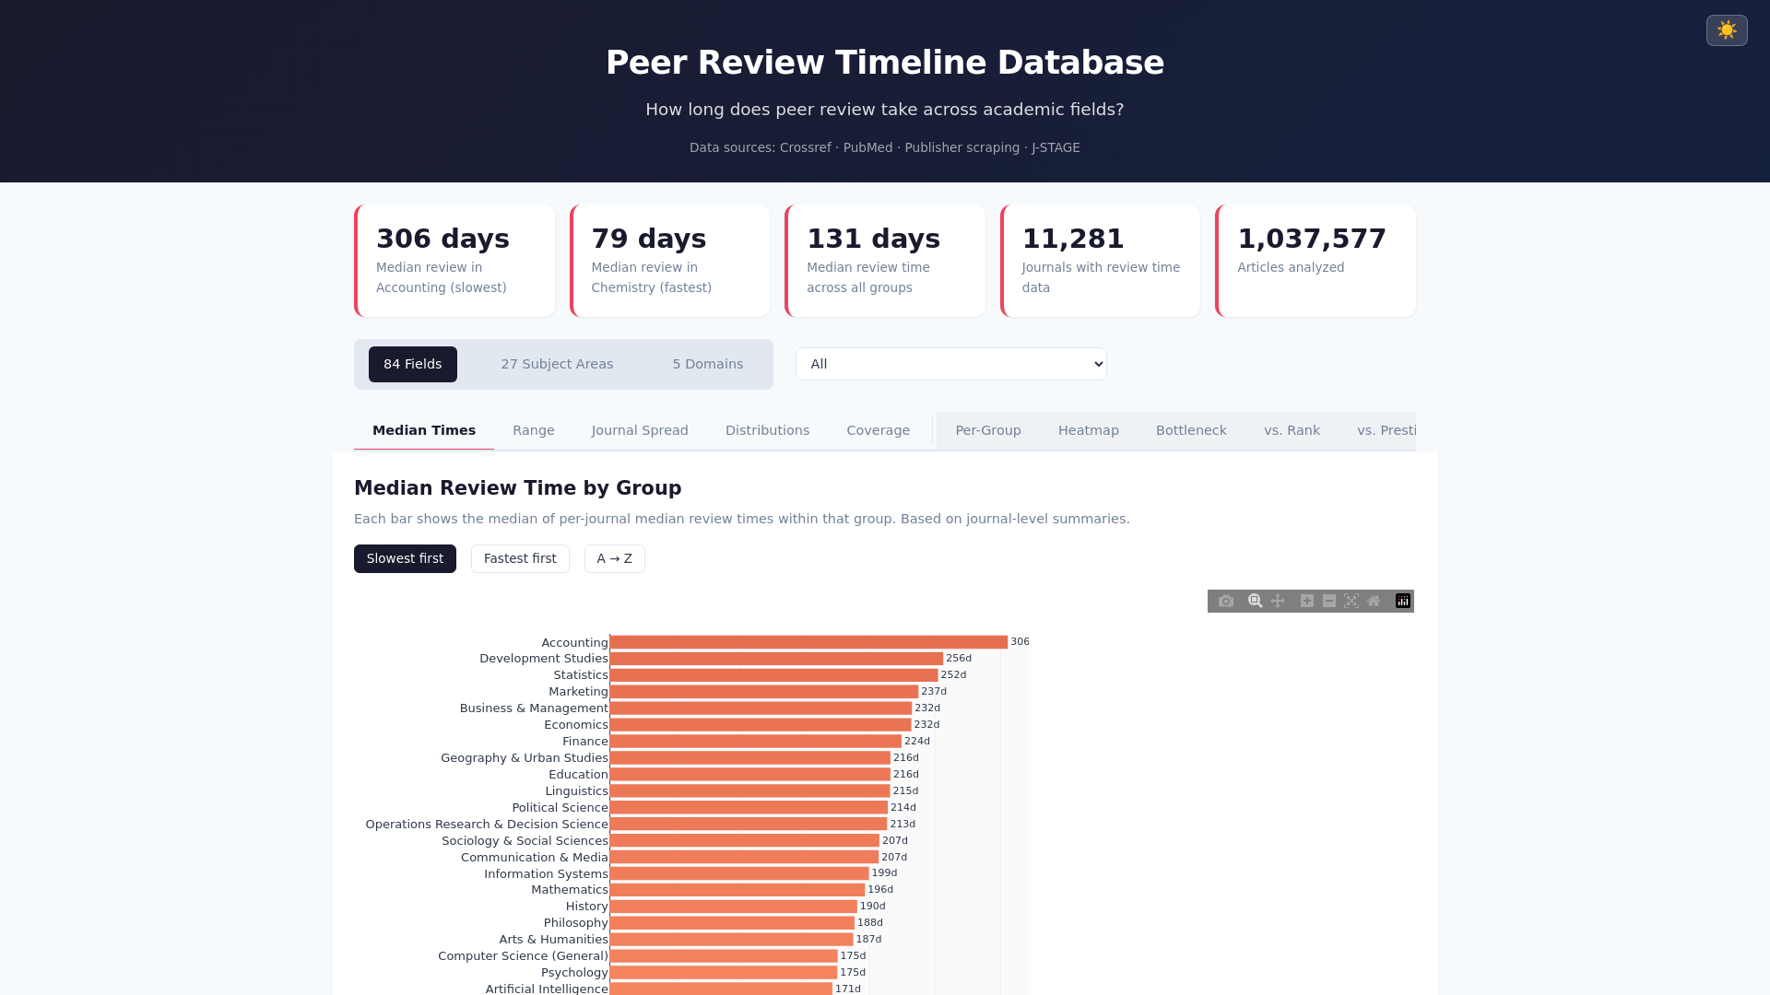
Task: Open the vs. Rank tab
Action: coord(1292,430)
